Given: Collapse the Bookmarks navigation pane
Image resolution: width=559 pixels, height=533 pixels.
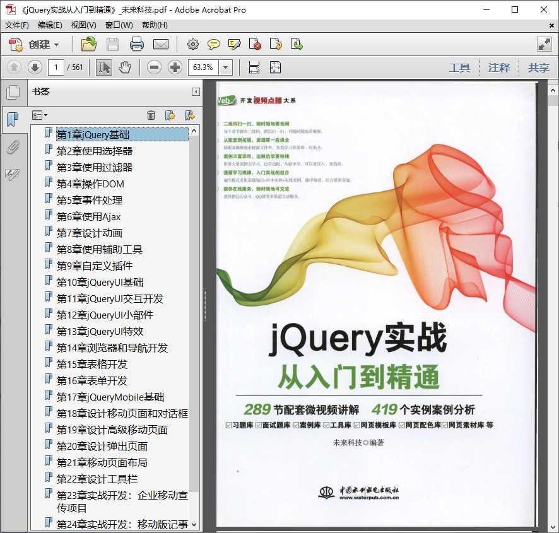Looking at the screenshot, I should point(195,91).
